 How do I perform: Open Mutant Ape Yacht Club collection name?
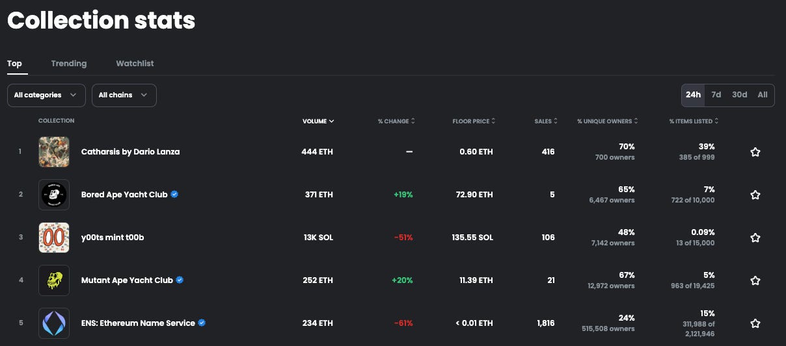tap(127, 280)
